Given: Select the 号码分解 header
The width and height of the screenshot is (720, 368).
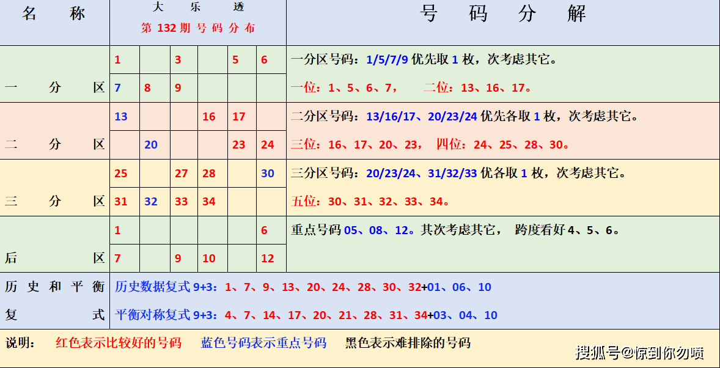Looking at the screenshot, I should [x=503, y=14].
